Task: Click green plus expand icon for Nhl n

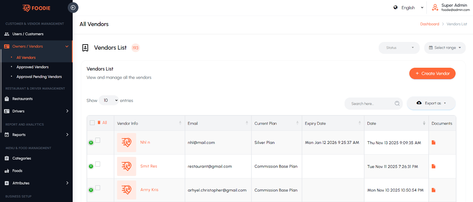Action: coord(91,143)
